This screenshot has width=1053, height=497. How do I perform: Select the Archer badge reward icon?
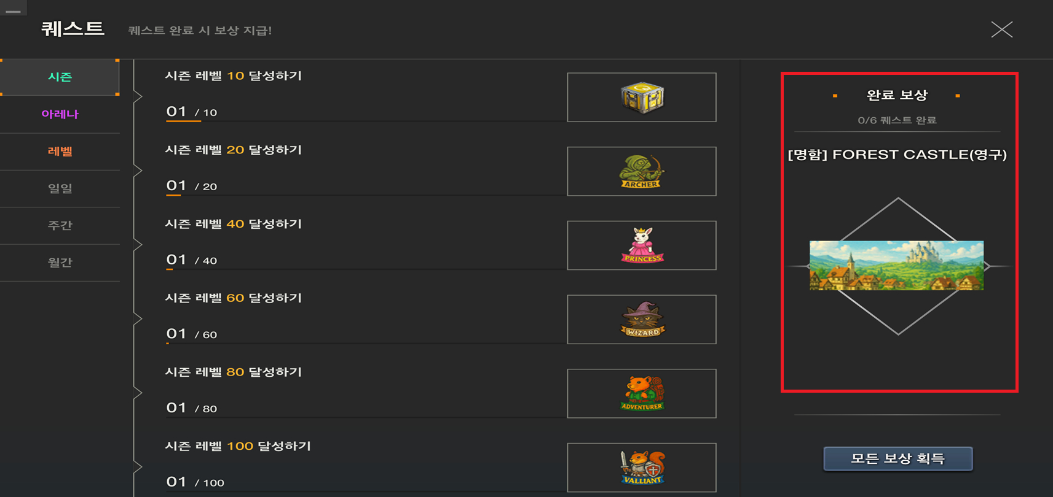pyautogui.click(x=641, y=171)
